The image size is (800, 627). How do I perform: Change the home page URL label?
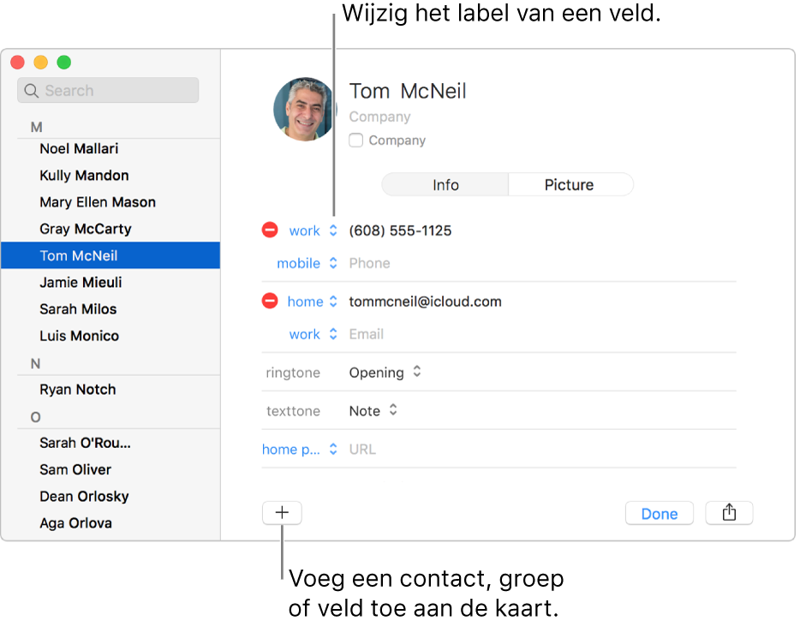(300, 450)
